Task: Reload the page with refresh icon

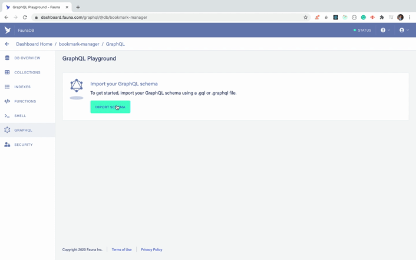Action: [x=25, y=17]
